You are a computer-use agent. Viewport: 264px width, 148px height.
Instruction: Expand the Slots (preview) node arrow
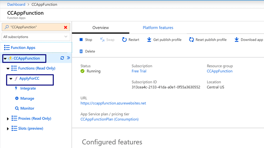pos(8,129)
